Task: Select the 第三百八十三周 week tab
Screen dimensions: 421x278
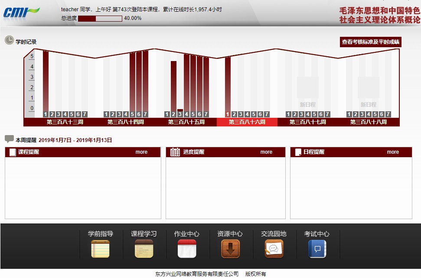Action: click(x=65, y=122)
